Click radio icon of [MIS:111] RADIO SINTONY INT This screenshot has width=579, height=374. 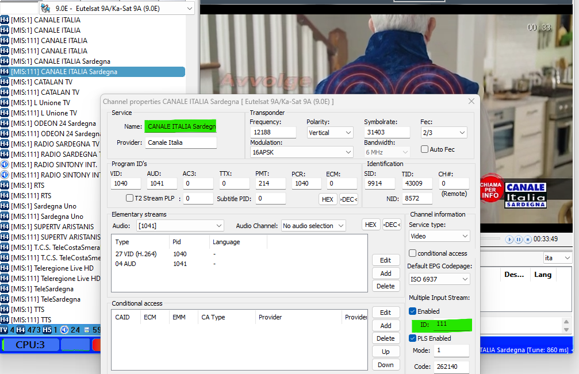[x=5, y=175]
